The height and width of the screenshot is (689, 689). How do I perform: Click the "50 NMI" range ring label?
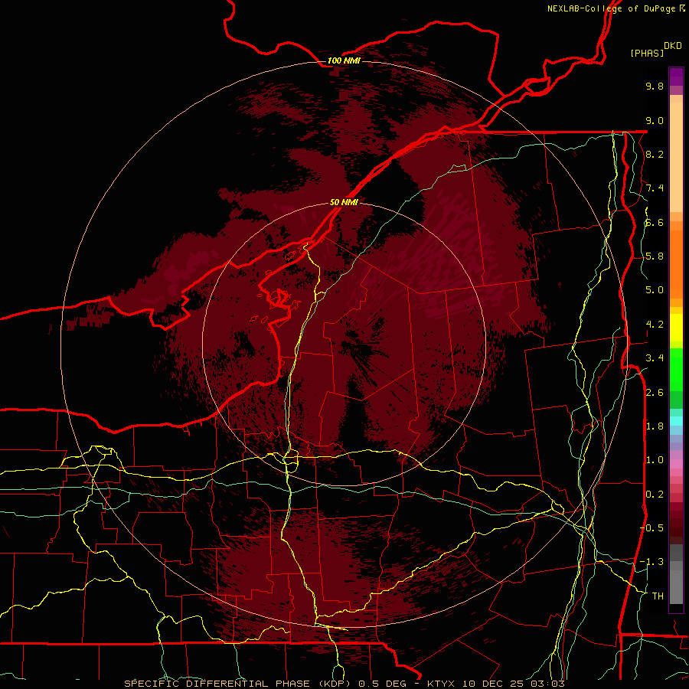tap(344, 202)
